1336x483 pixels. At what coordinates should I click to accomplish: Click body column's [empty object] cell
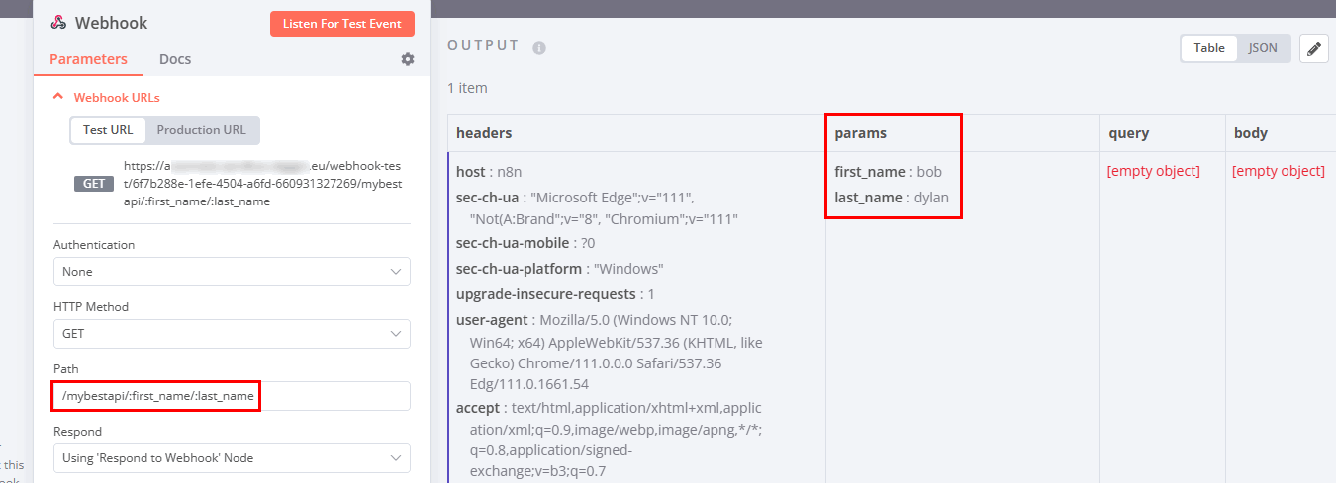coord(1279,171)
